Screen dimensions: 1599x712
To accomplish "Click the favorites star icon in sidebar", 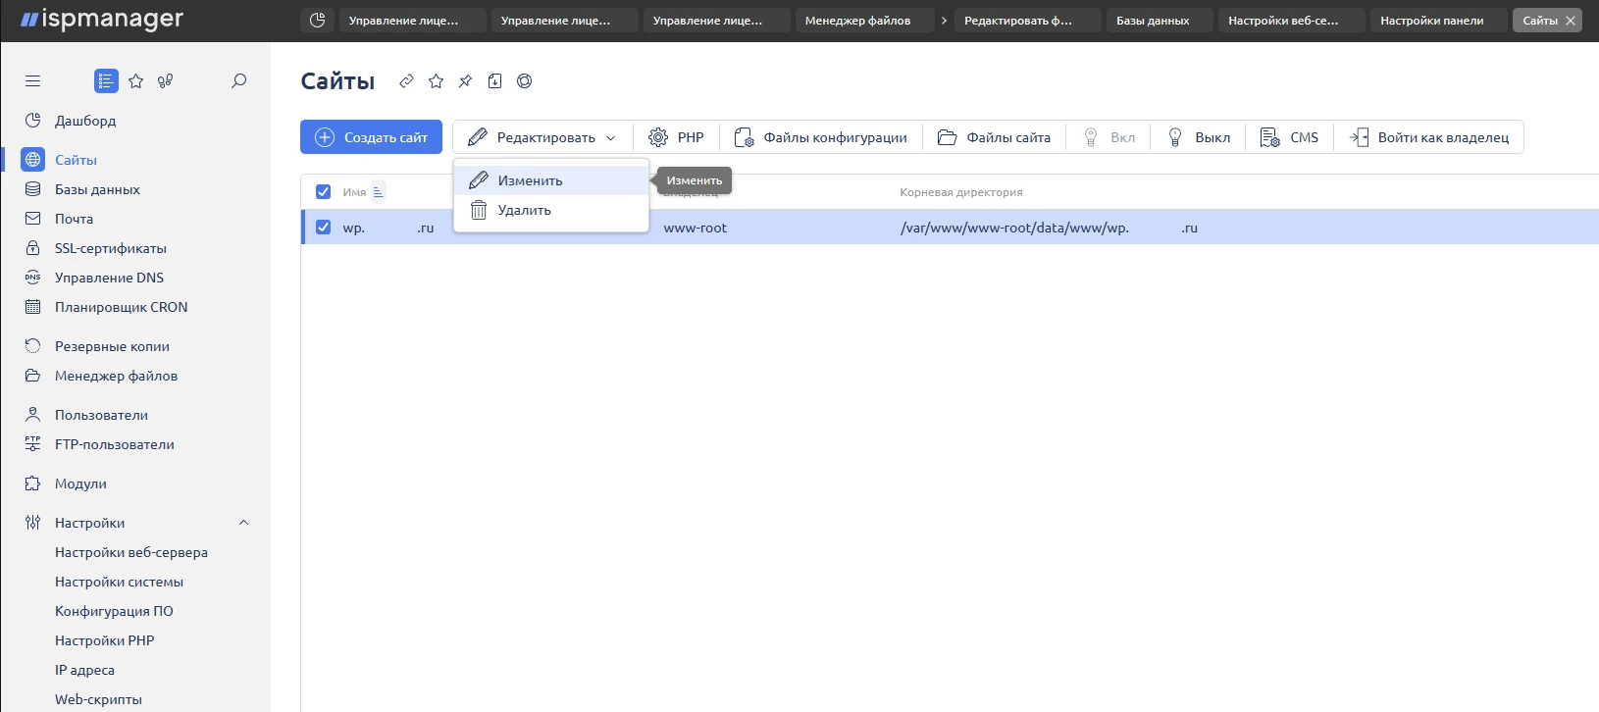I will (x=136, y=81).
